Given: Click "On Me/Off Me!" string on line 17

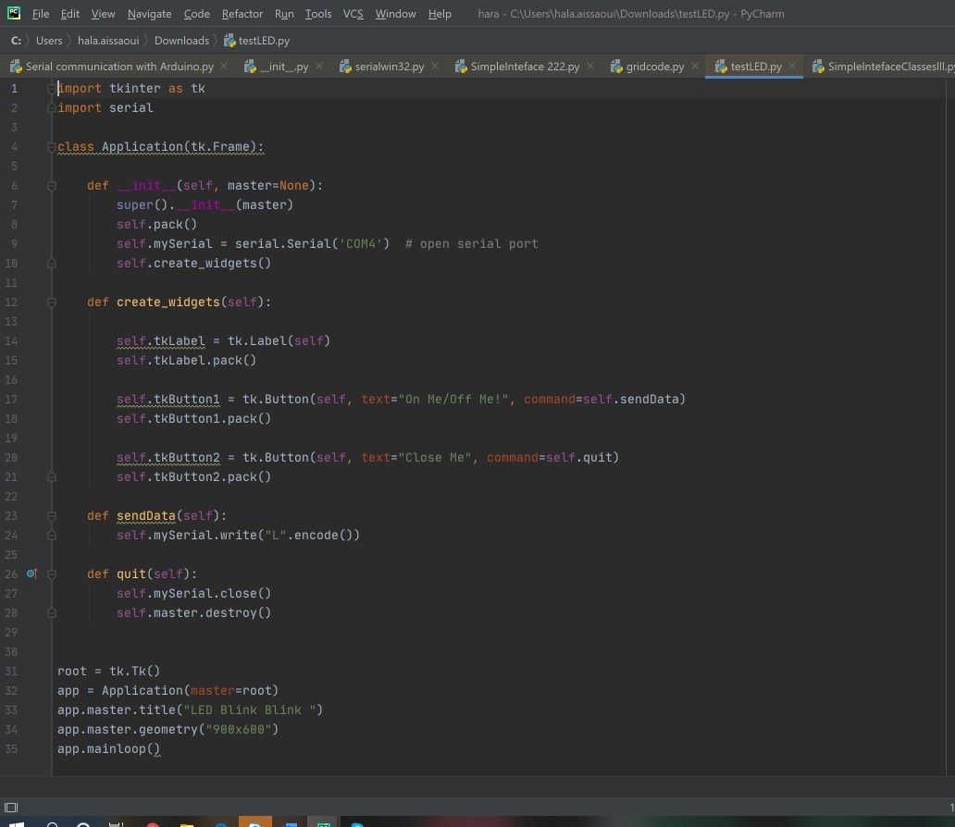Looking at the screenshot, I should coord(453,399).
